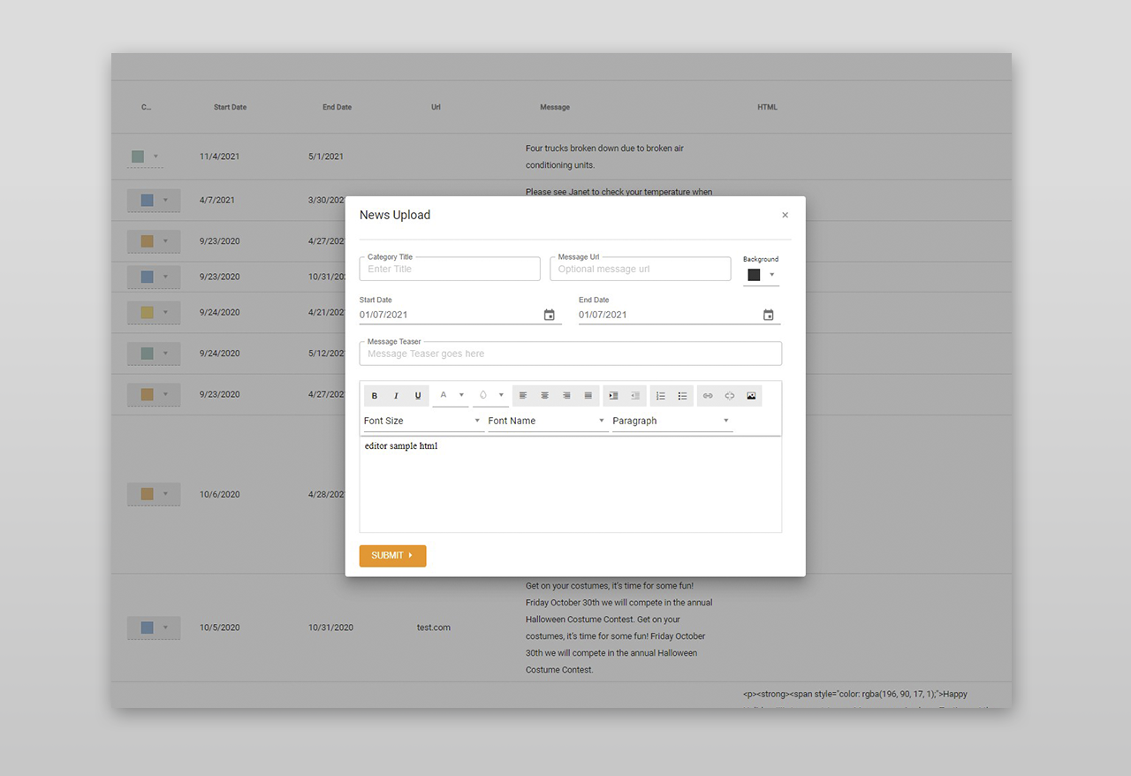Sort by the End Date column header
This screenshot has width=1131, height=776.
pos(337,107)
